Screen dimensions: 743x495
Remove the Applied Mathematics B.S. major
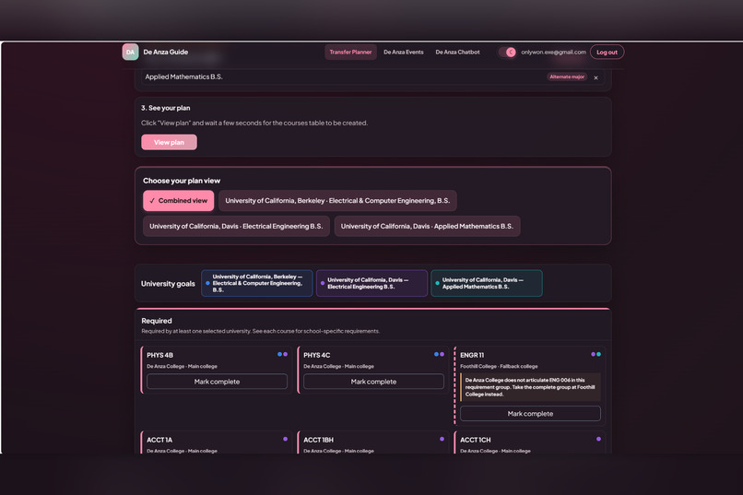(596, 77)
